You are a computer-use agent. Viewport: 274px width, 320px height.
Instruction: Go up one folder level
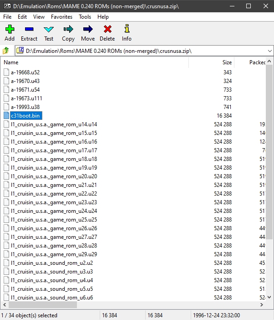(x=6, y=51)
